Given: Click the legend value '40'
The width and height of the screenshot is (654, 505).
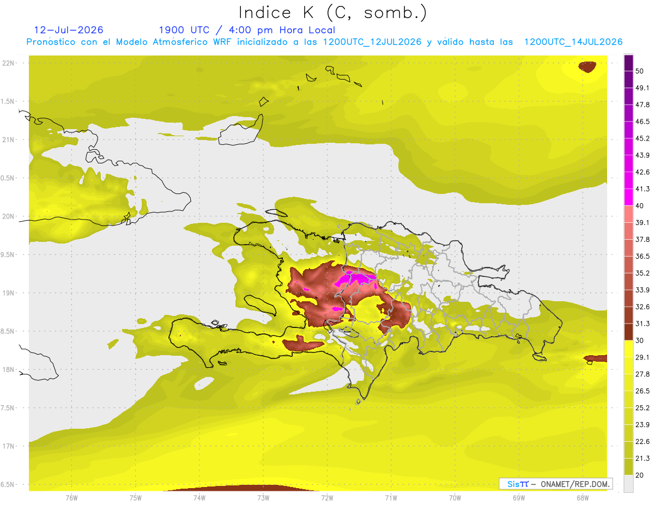Looking at the screenshot, I should 640,206.
